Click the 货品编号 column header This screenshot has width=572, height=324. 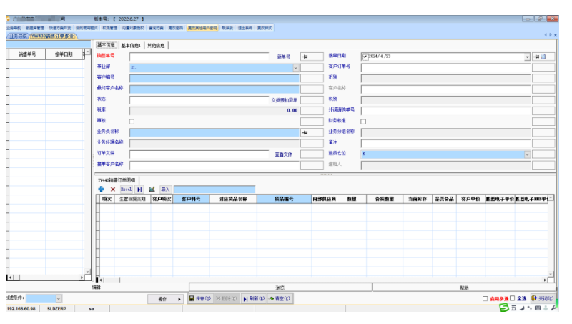tap(284, 199)
